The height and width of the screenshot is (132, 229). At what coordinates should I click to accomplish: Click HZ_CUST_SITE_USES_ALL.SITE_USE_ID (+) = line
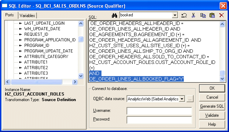click(139, 46)
